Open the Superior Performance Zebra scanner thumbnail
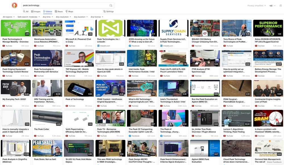Image resolution: width=284 pixels, height=165 pixels. click(x=268, y=28)
